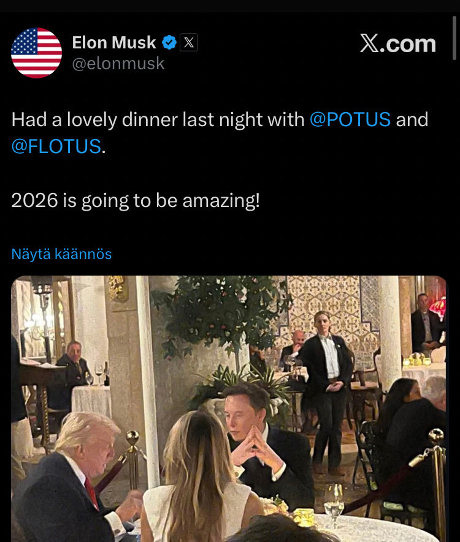
Task: Open the attached dinner photo
Action: tap(228, 408)
